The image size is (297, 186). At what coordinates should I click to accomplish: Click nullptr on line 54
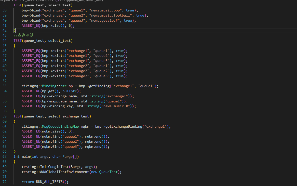pyautogui.click(x=70, y=91)
